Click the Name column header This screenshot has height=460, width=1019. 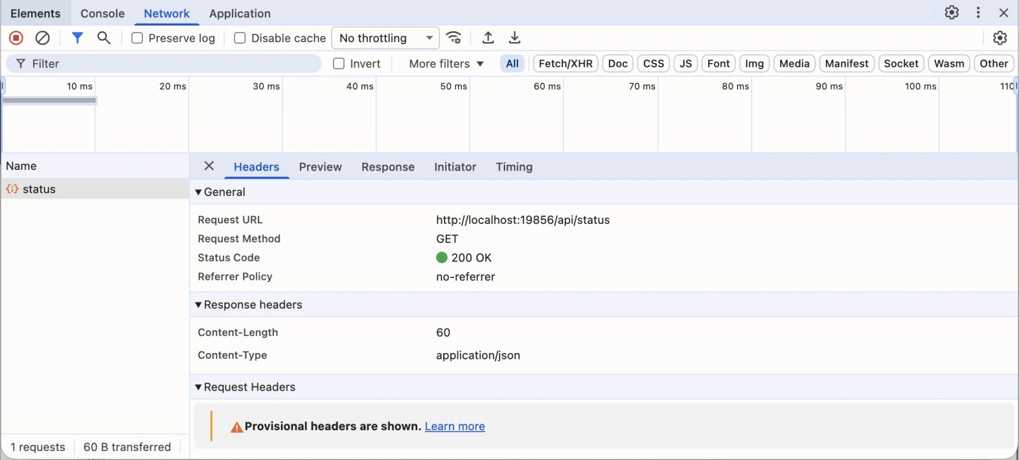click(x=95, y=166)
